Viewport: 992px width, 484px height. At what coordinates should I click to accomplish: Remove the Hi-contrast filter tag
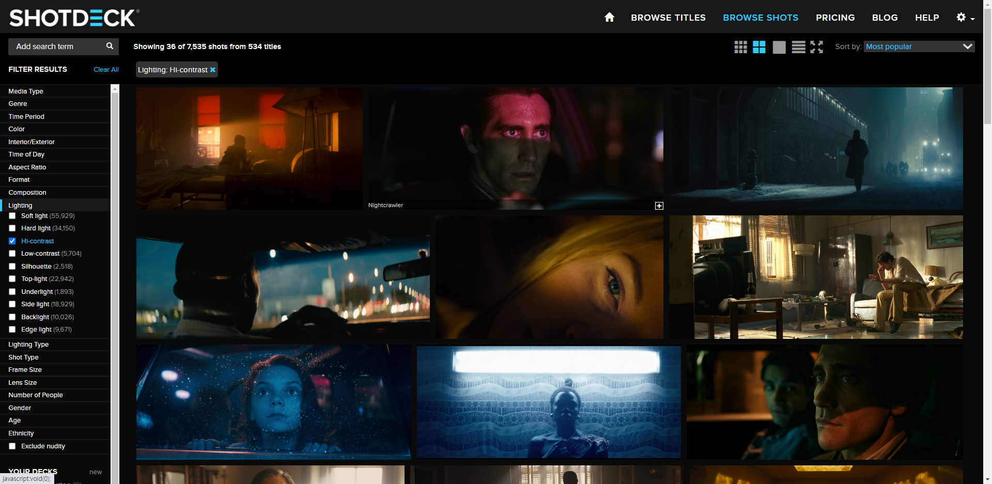coord(212,70)
